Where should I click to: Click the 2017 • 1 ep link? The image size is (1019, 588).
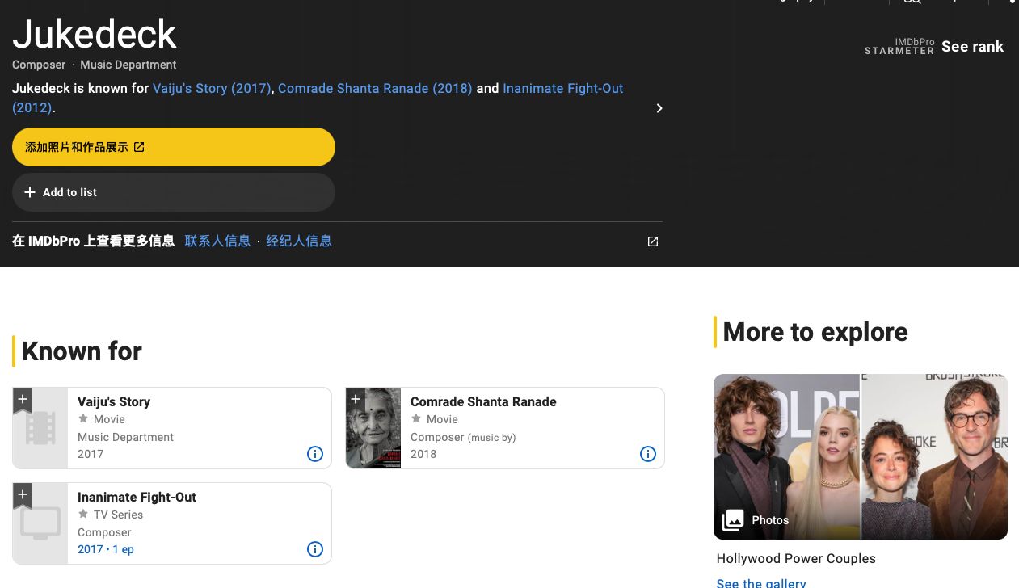(106, 549)
